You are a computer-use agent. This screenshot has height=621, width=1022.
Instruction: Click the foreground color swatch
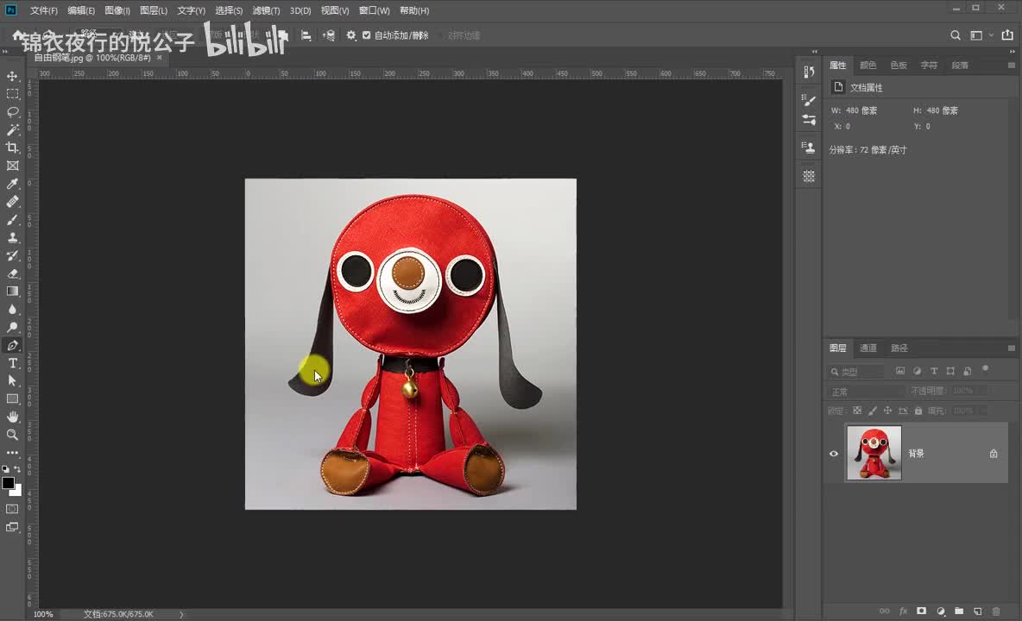point(8,483)
